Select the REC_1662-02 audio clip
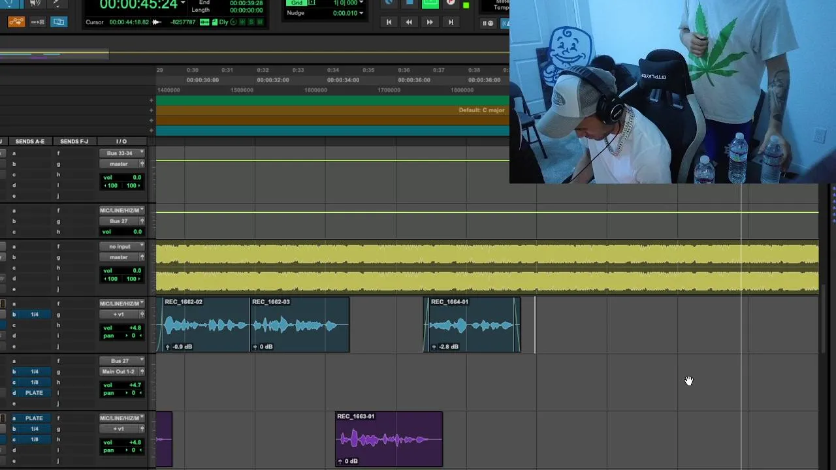The width and height of the screenshot is (836, 470). click(x=203, y=324)
